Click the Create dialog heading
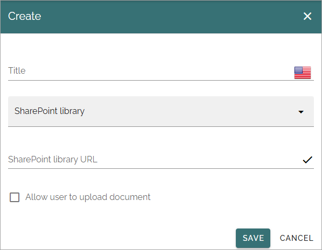The width and height of the screenshot is (322, 250). (24, 16)
